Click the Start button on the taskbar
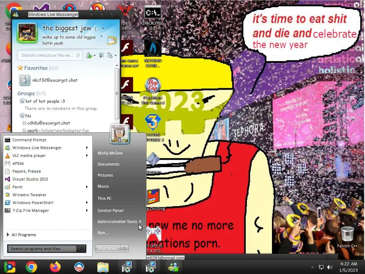Image resolution: width=365 pixels, height=274 pixels. coord(9,267)
